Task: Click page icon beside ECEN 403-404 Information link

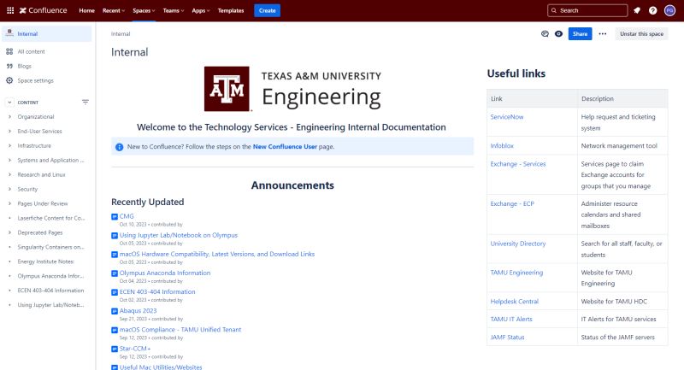Action: [x=115, y=292]
